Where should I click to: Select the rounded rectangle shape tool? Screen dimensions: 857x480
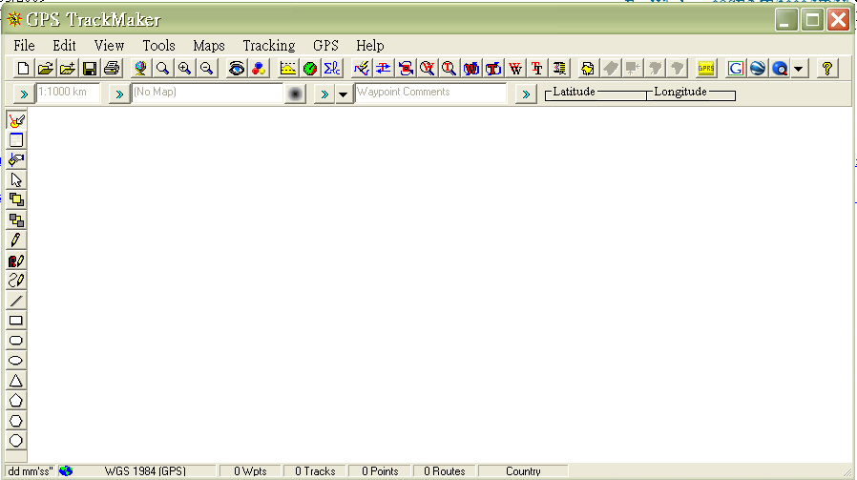pos(16,341)
